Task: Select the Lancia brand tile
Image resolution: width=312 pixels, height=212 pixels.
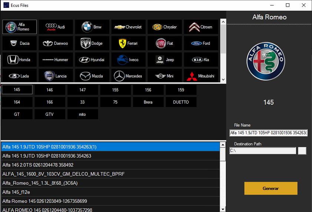Action: (56, 76)
